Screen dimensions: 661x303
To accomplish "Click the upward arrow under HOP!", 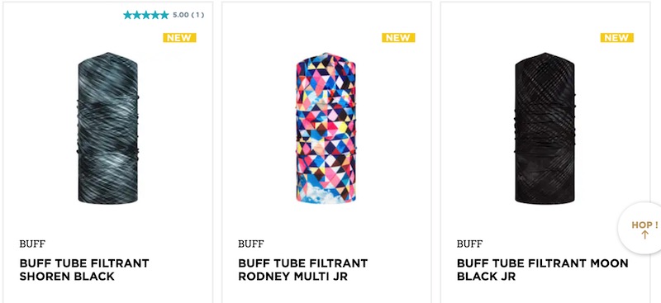I will (x=644, y=234).
